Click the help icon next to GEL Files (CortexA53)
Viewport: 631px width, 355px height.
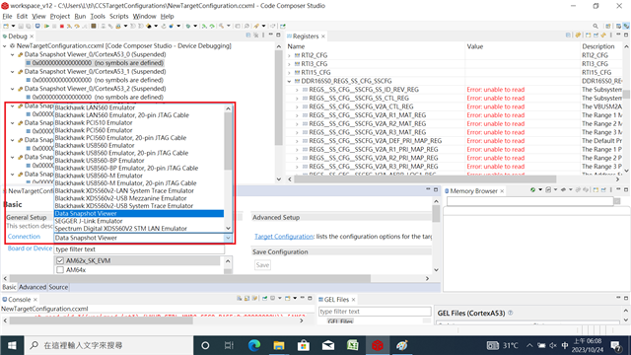click(511, 313)
